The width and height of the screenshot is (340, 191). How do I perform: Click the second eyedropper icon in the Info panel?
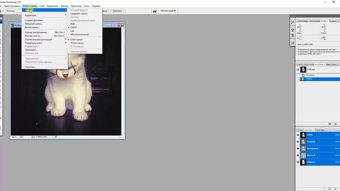click(322, 27)
